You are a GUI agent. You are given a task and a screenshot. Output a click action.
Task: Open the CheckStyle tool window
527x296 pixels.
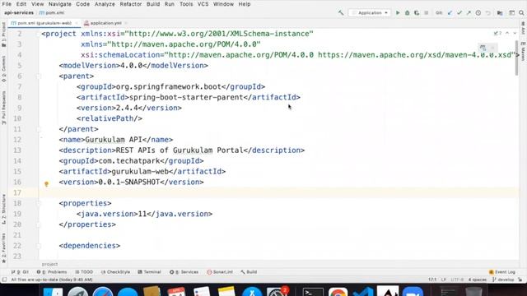pyautogui.click(x=115, y=272)
